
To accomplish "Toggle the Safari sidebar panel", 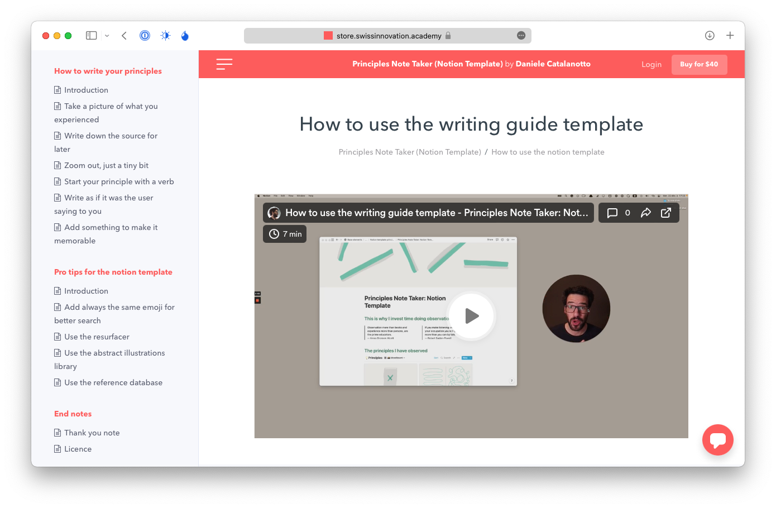I will coord(92,36).
